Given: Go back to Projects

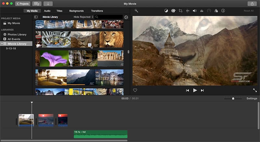Looking at the screenshot, I should (x=23, y=4).
